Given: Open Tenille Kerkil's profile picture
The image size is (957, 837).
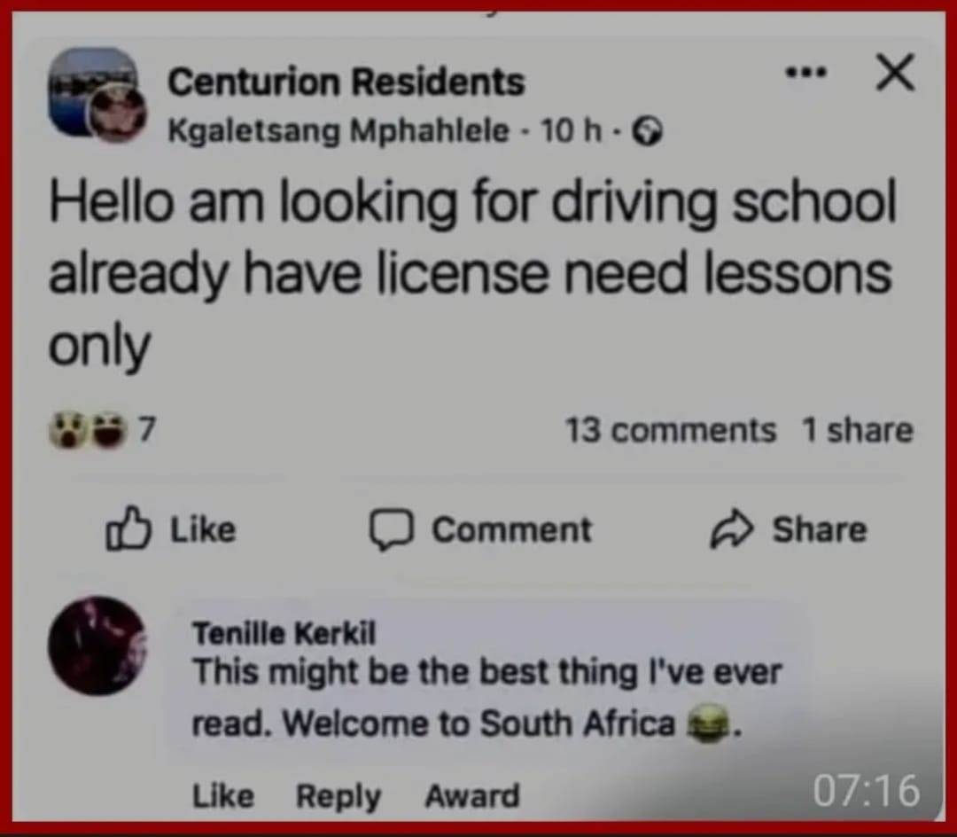Looking at the screenshot, I should coord(97,645).
